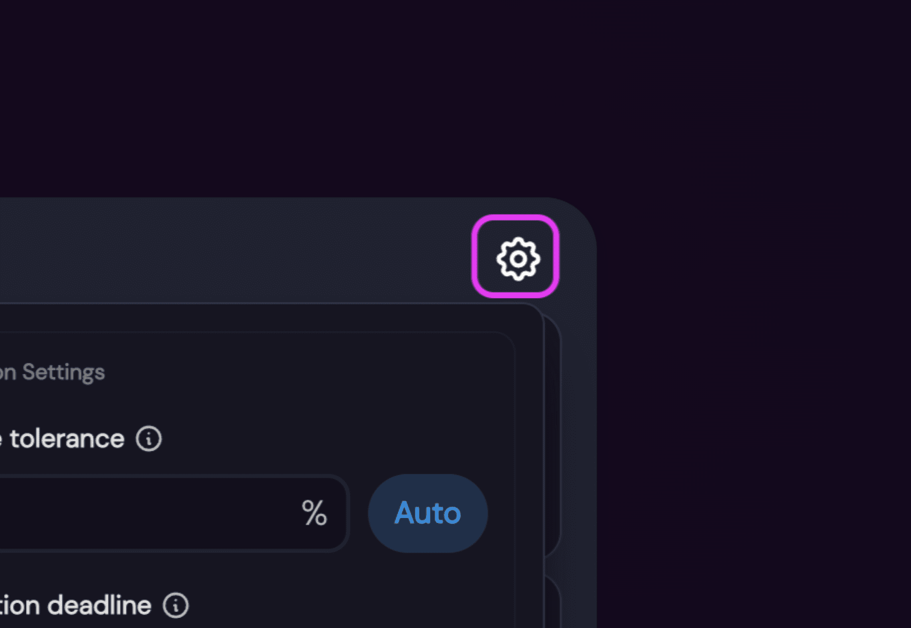Show slippage tolerance info tooltip icon

149,438
